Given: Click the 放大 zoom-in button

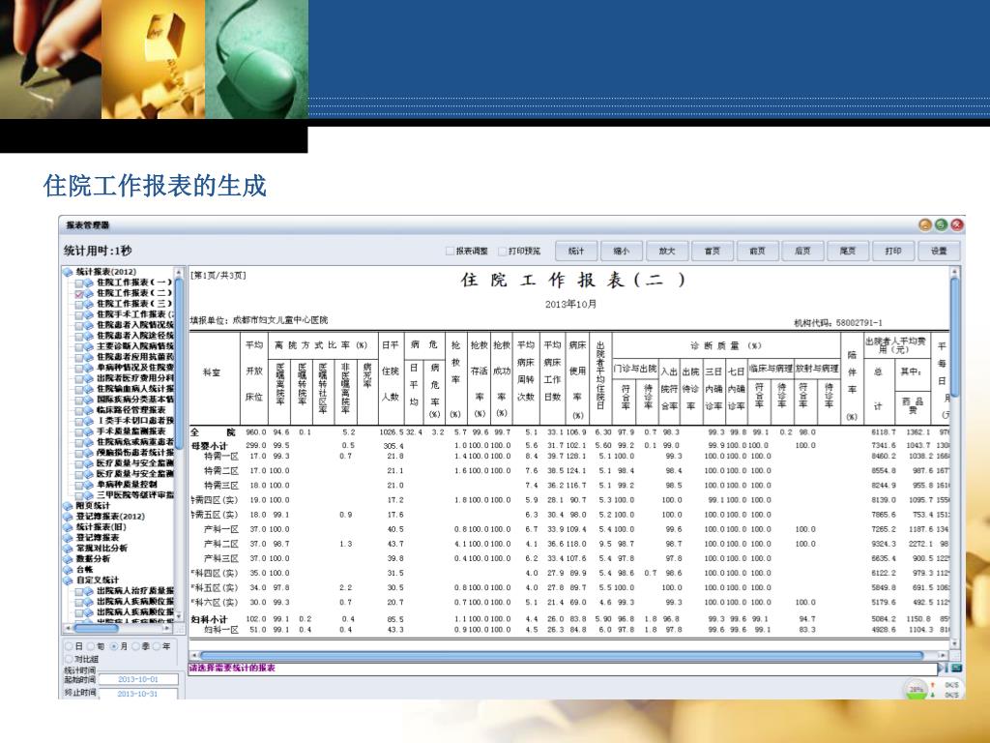Looking at the screenshot, I should coord(667,251).
